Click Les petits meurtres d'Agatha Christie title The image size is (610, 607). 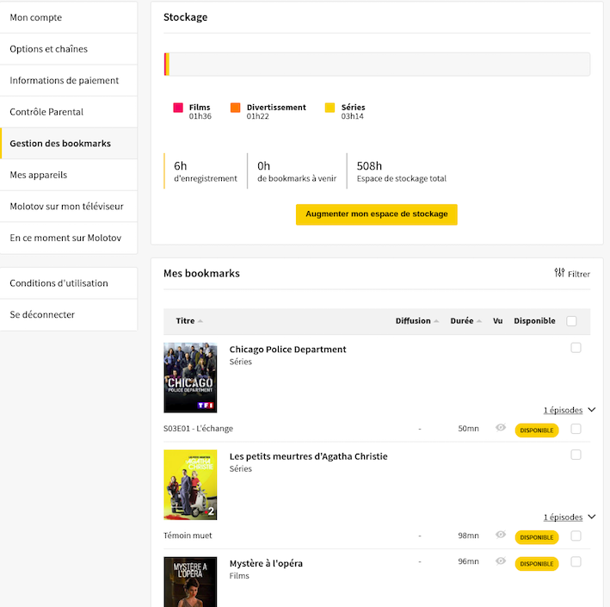(309, 456)
